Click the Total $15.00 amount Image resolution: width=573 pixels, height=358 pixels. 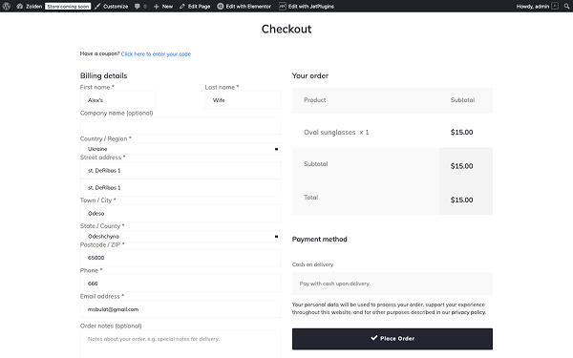pyautogui.click(x=461, y=200)
